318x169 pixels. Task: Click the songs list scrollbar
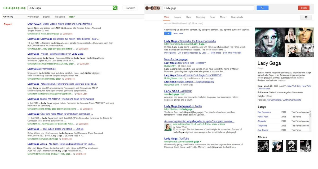tap(310, 121)
